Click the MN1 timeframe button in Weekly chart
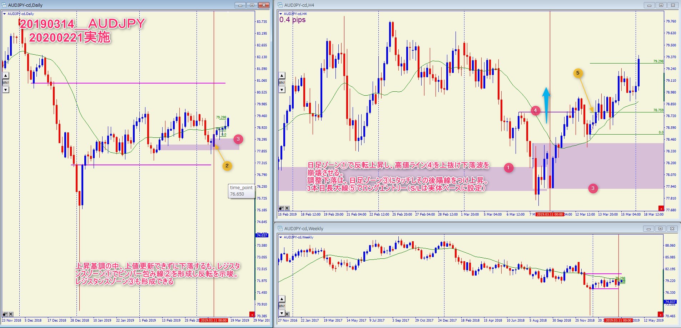681x328 pixels. pos(282,306)
